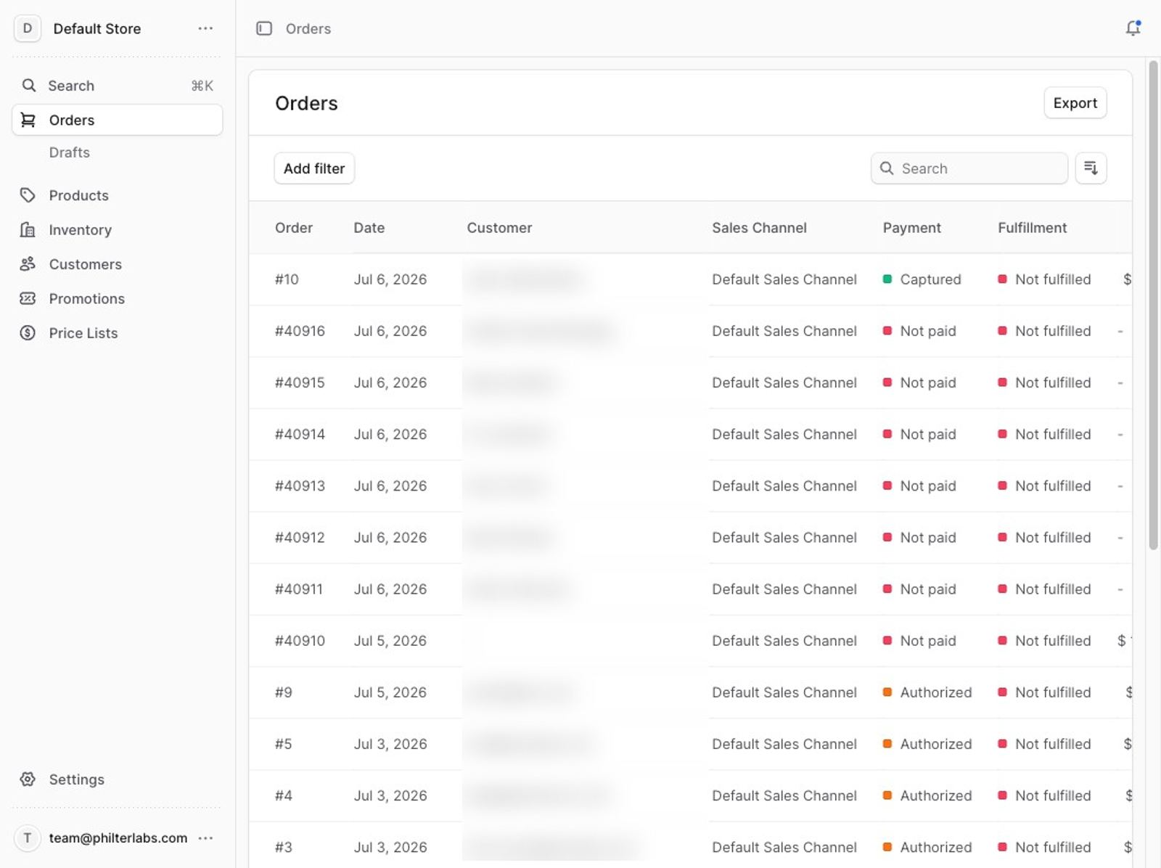Screen dimensions: 1161x868
Task: Click the Orders cart icon
Action: (x=28, y=120)
